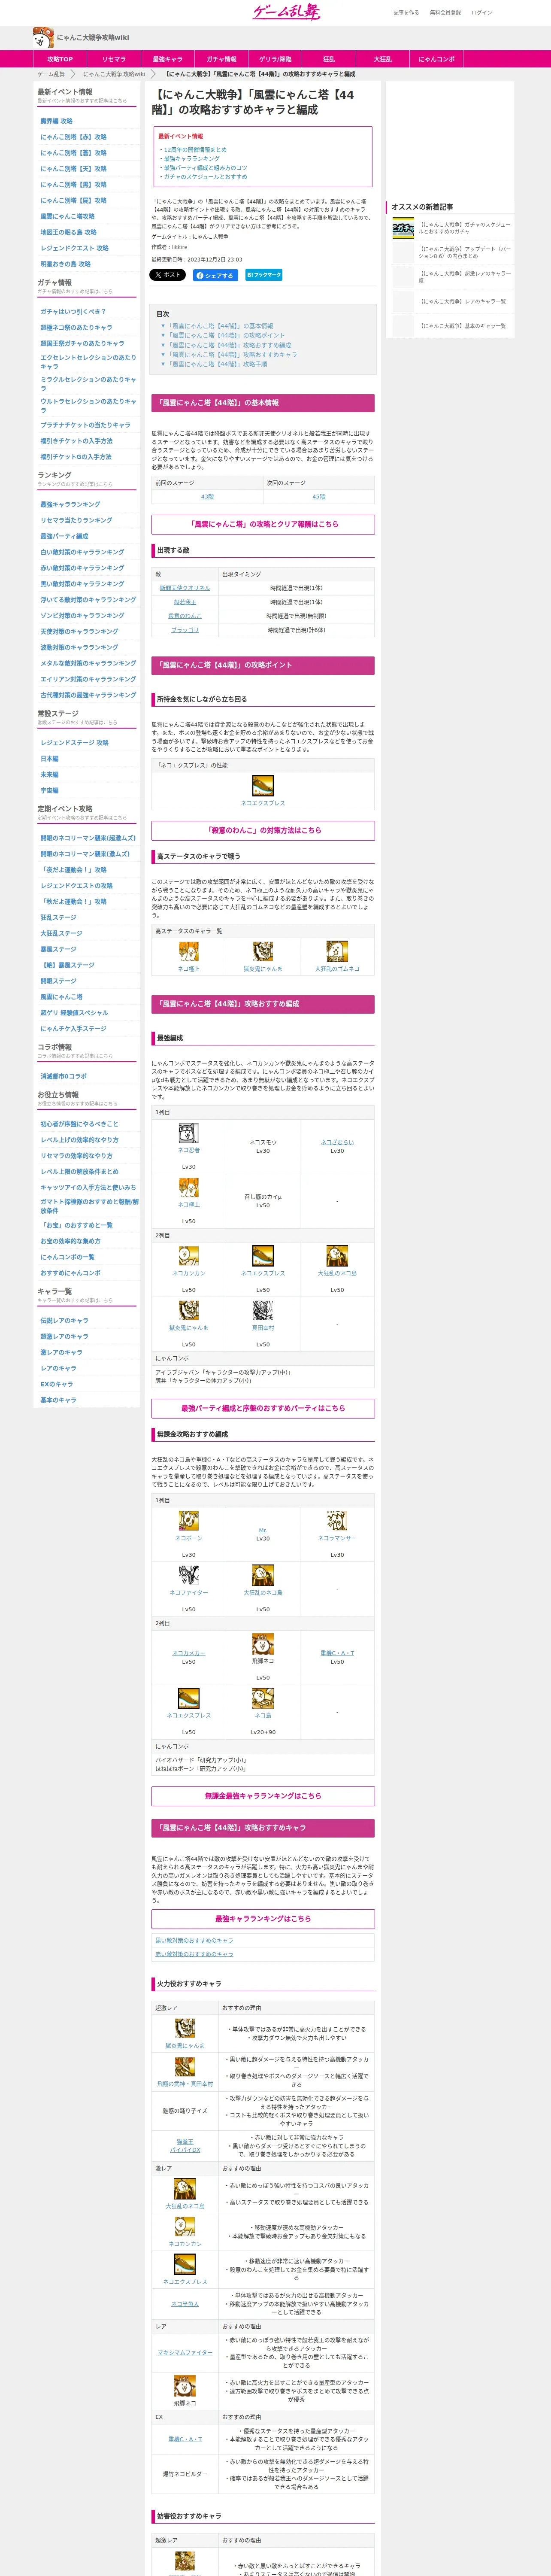The image size is (551, 2576).
Task: Open ガチャのスケジュール article thumbnail in sidebar
Action: click(403, 229)
